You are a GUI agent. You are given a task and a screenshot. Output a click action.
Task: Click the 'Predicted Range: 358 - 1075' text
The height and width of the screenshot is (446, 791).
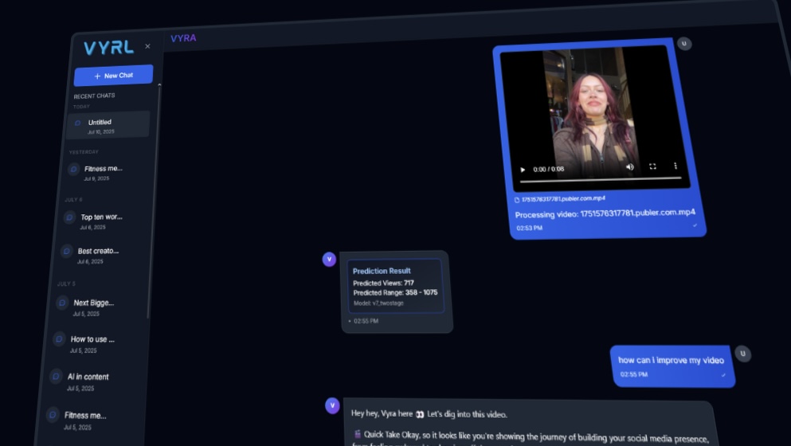point(395,292)
